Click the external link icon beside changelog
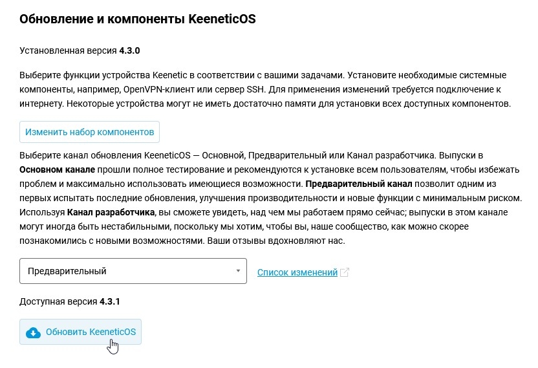The image size is (538, 368). [x=345, y=272]
